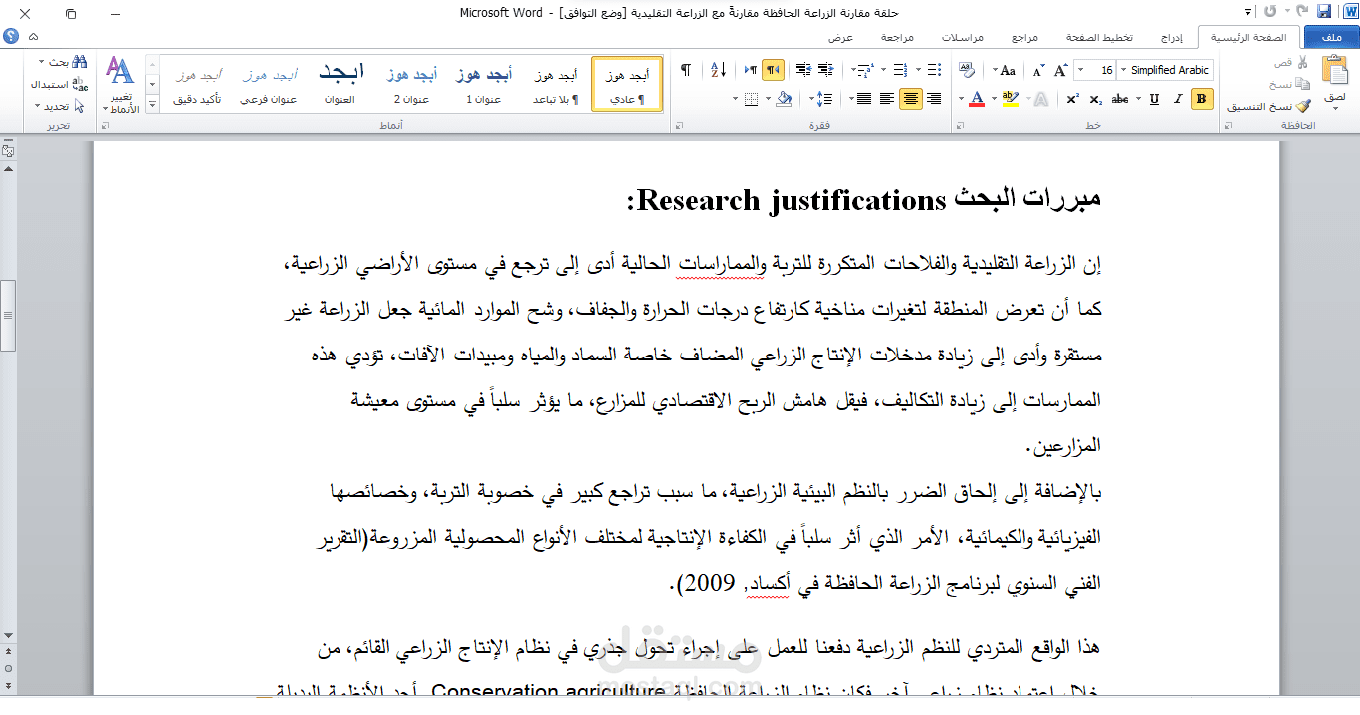Image resolution: width=1360 pixels, height=715 pixels.
Task: Open Font dialog launcher in خط group
Action: pyautogui.click(x=960, y=126)
